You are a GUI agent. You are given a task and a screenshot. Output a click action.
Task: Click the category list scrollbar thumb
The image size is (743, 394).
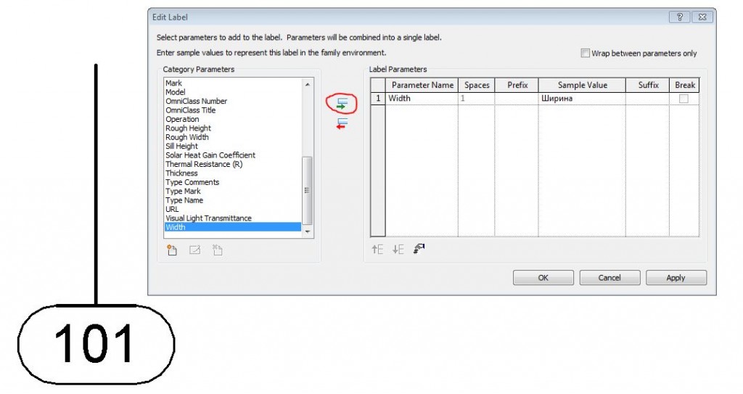(307, 190)
